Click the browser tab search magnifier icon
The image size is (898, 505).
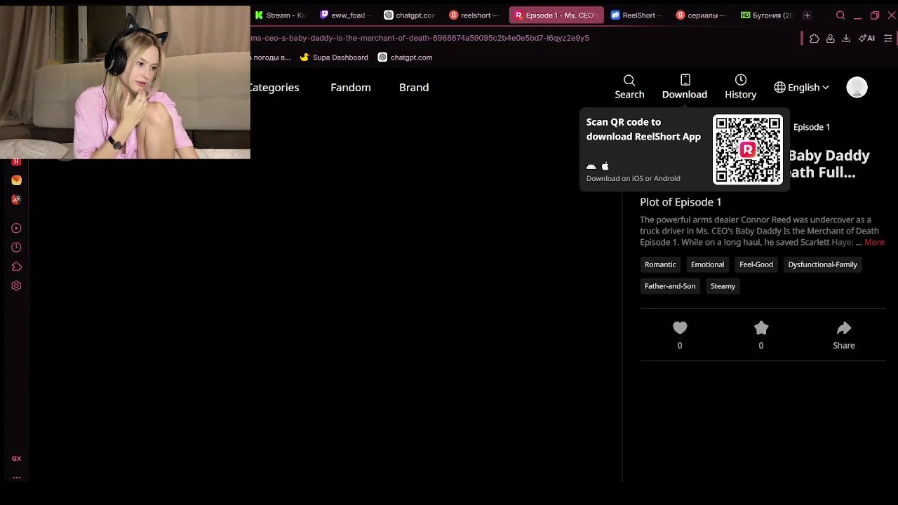840,15
